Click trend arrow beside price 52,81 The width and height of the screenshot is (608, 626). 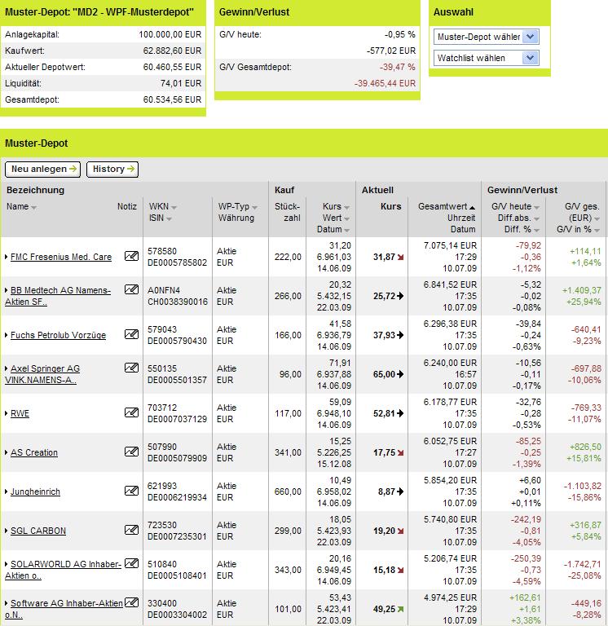coord(400,413)
